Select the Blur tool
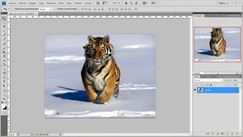 [x=4, y=69]
